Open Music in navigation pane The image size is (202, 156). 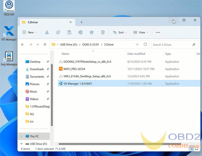click(x=33, y=92)
